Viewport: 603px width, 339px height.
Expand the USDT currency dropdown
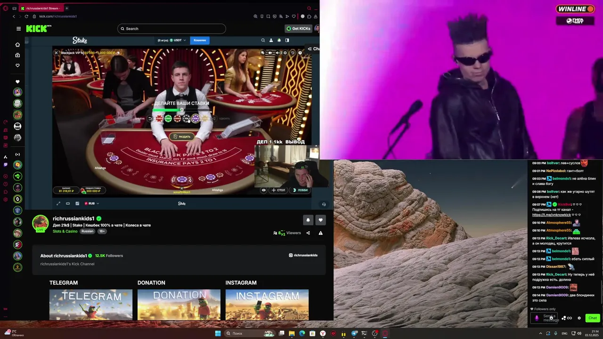[x=178, y=40]
